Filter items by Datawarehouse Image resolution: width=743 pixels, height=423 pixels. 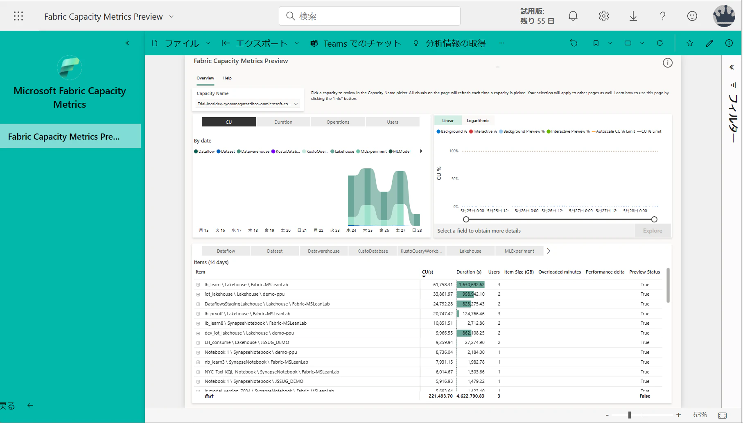click(x=324, y=251)
